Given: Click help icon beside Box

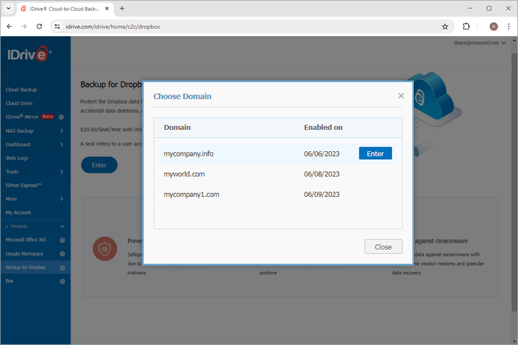Looking at the screenshot, I should (62, 281).
